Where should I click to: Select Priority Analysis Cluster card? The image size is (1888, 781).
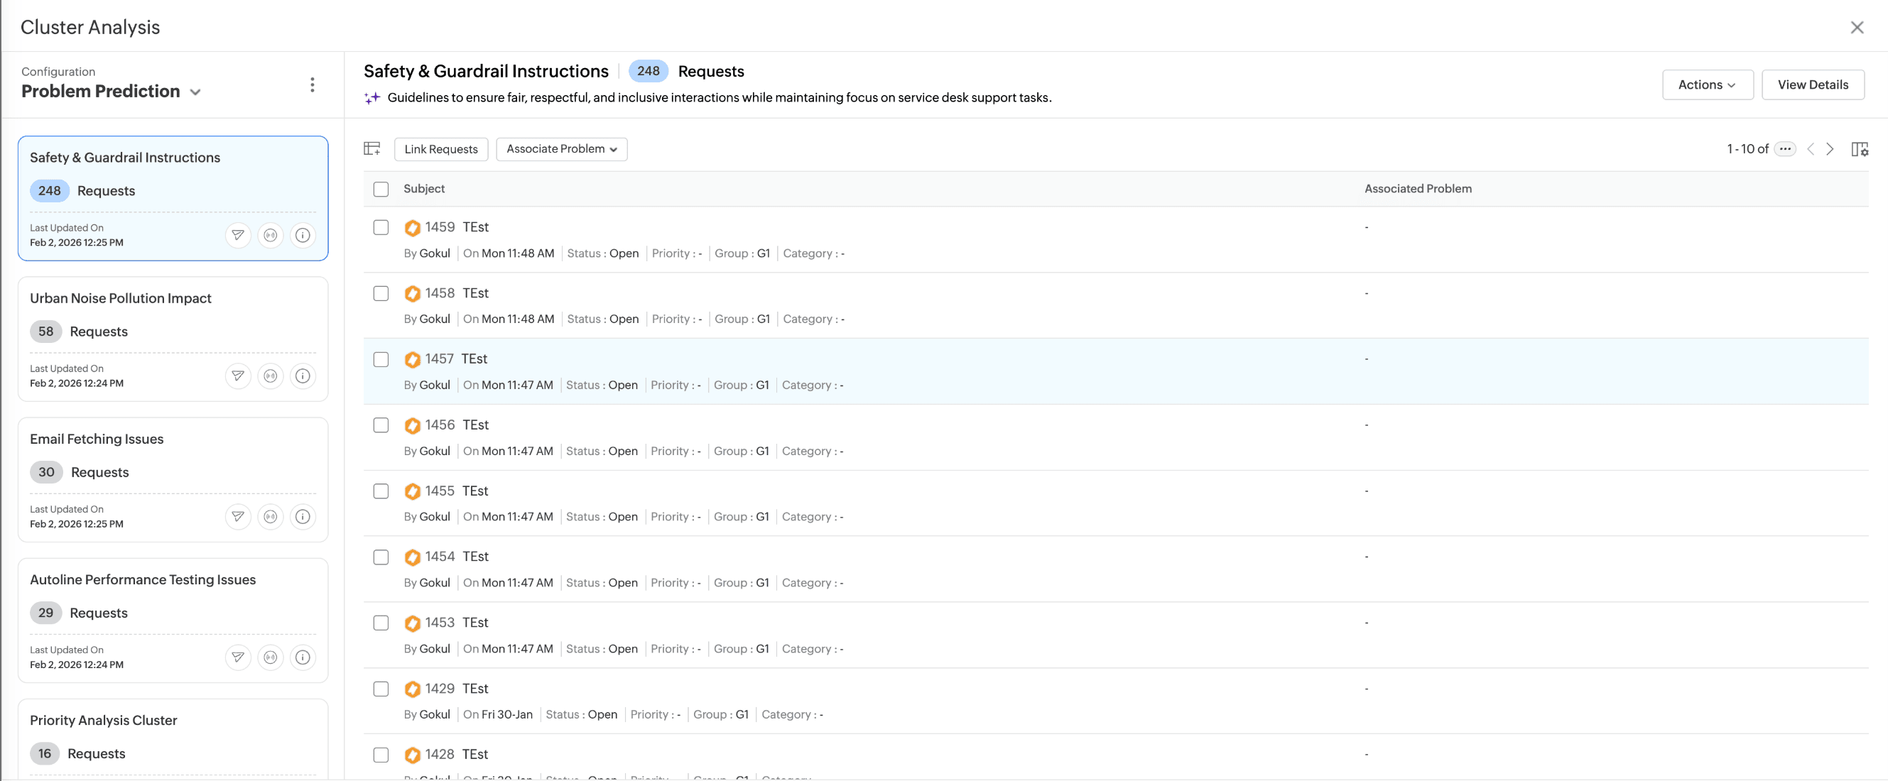pyautogui.click(x=103, y=720)
